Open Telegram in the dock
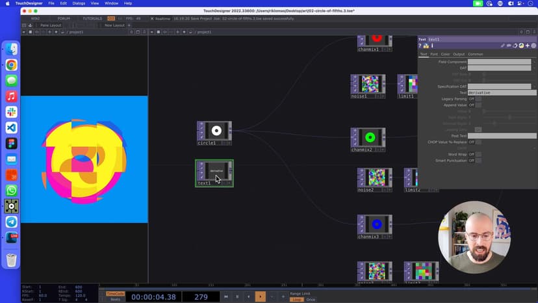 (x=12, y=222)
